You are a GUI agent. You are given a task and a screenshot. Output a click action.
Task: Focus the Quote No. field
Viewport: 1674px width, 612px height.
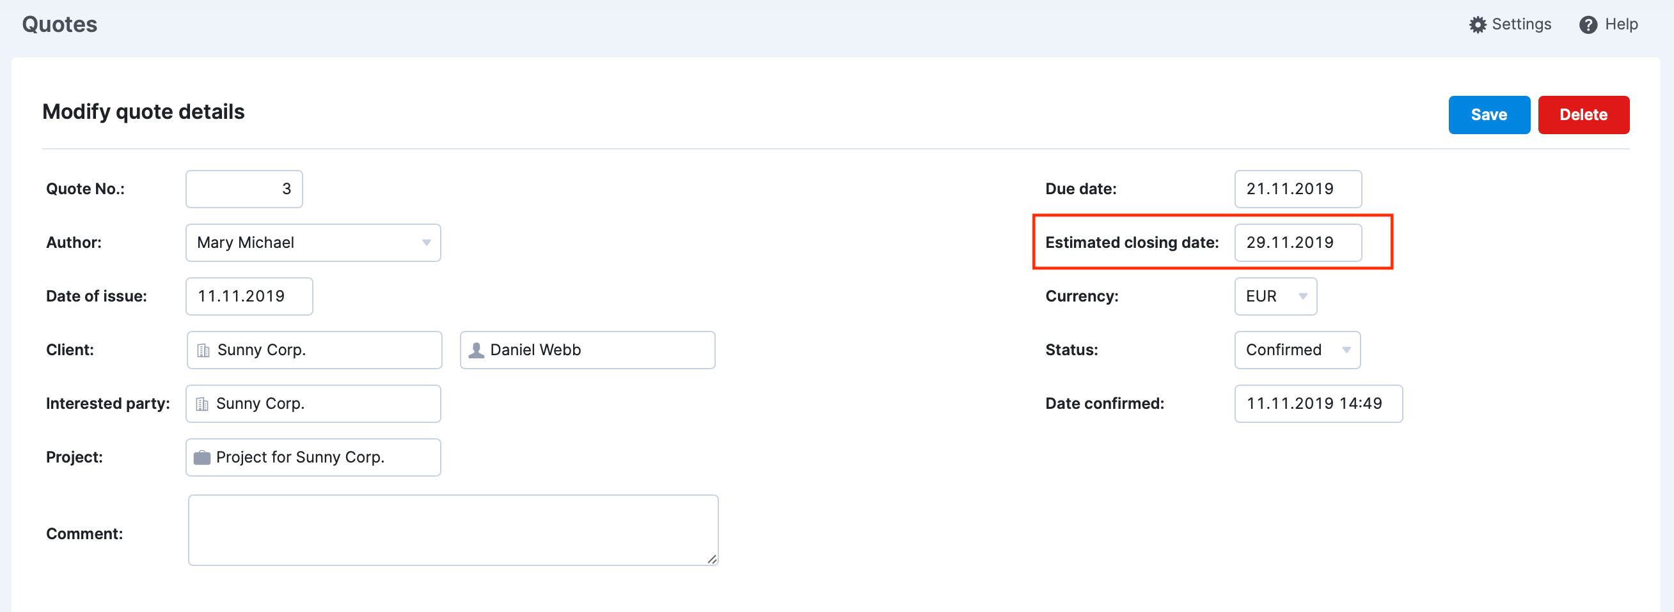click(244, 189)
